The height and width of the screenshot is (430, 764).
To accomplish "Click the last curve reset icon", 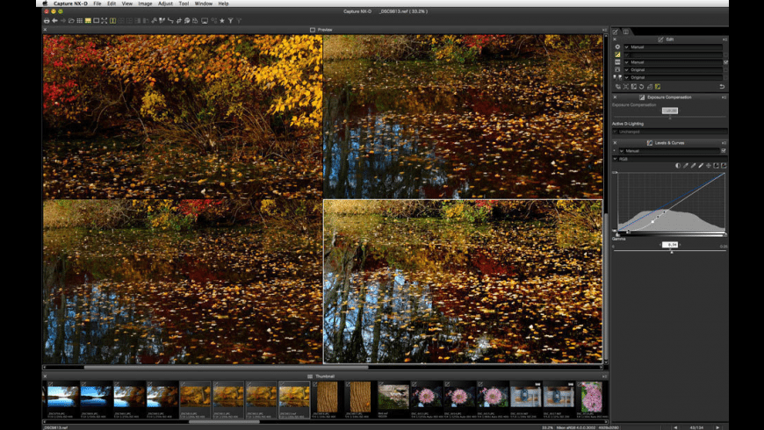I will (724, 166).
